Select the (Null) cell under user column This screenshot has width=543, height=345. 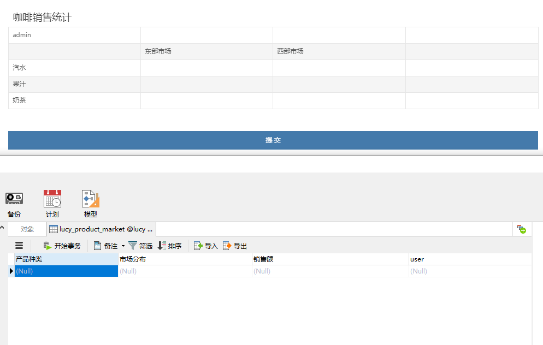click(x=470, y=271)
